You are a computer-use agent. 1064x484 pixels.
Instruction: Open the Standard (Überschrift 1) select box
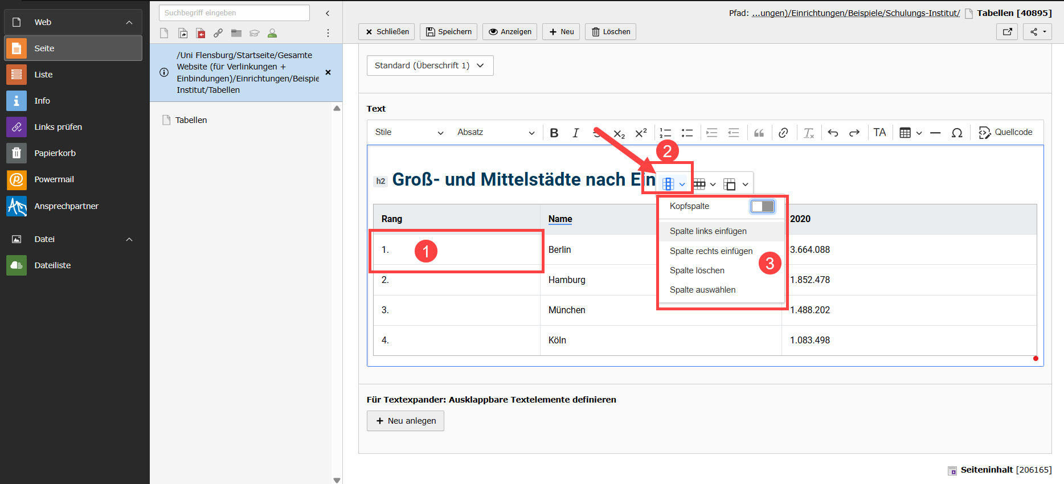(x=429, y=65)
